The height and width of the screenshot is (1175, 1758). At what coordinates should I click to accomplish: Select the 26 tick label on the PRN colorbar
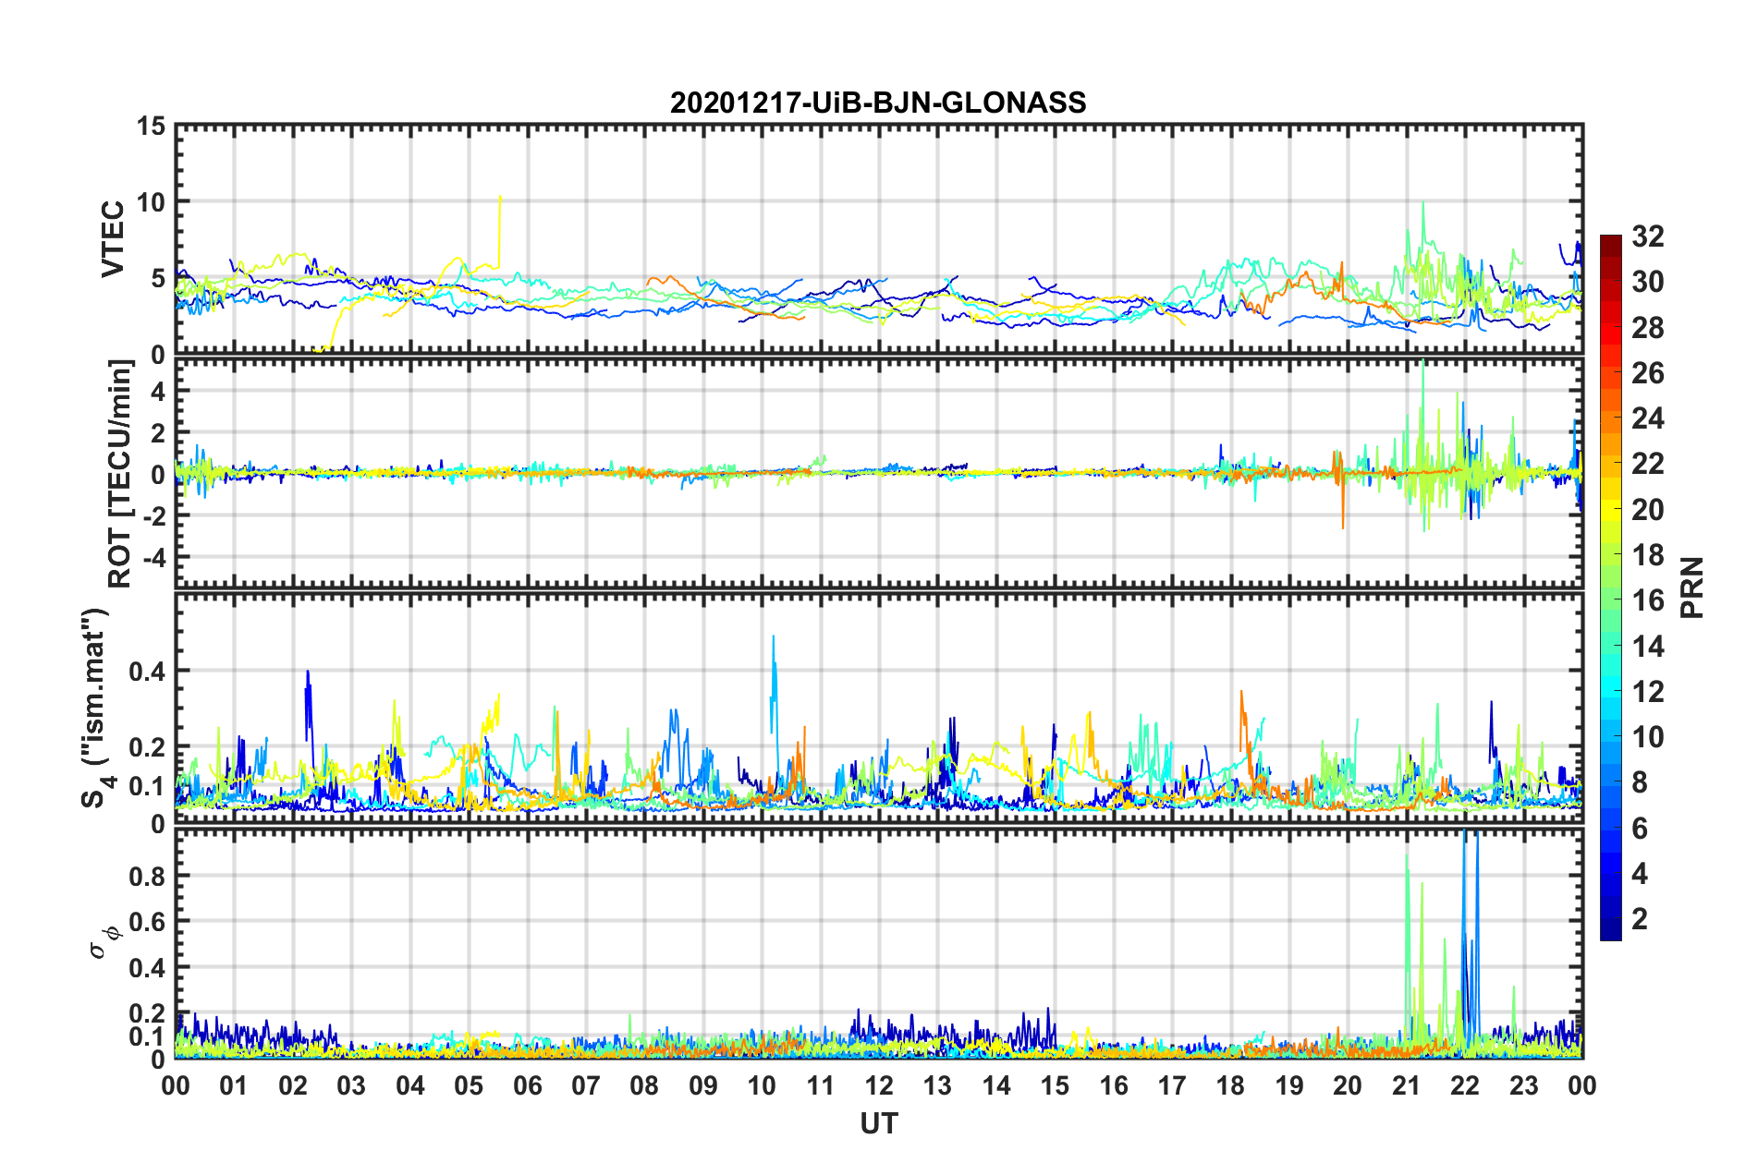tap(1648, 373)
